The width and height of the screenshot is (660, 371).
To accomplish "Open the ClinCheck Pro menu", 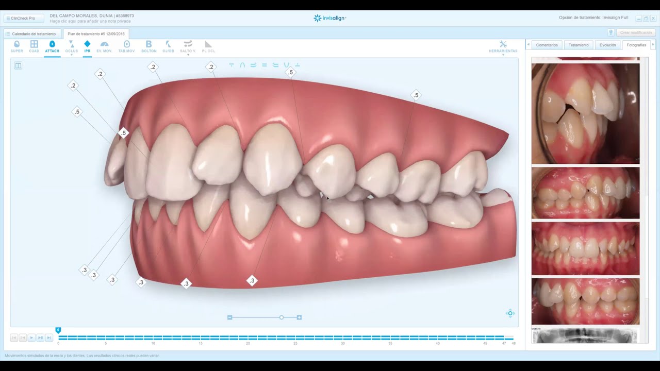I will click(x=24, y=18).
